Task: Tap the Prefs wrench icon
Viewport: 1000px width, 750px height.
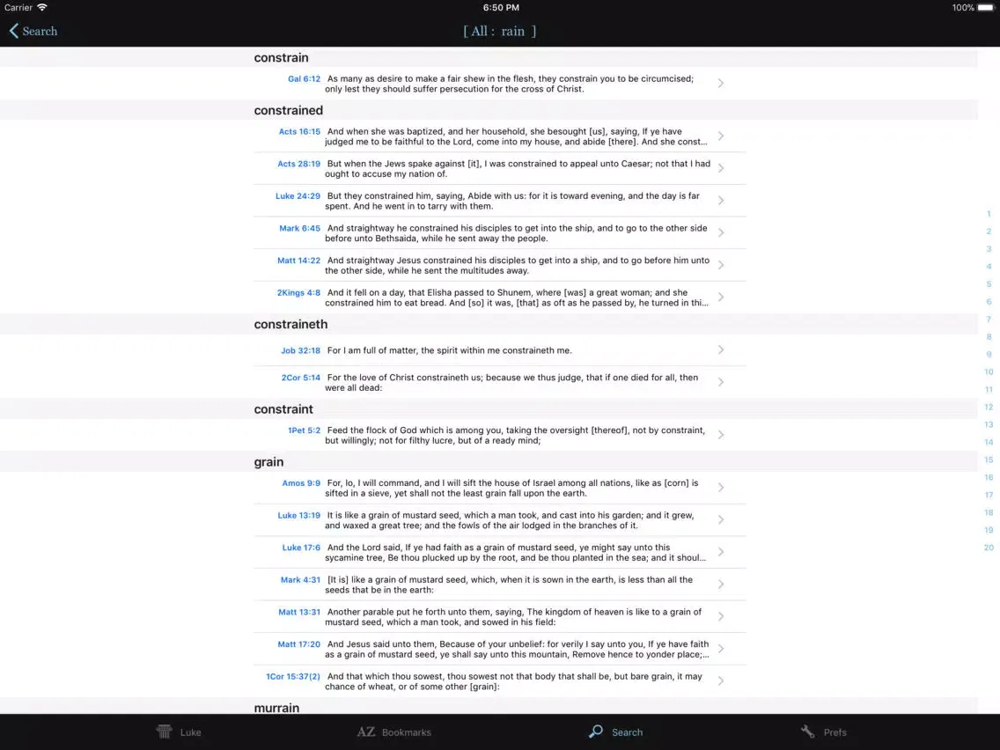Action: [x=807, y=732]
